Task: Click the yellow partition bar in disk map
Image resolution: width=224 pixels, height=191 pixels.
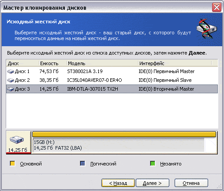Action: point(124,134)
